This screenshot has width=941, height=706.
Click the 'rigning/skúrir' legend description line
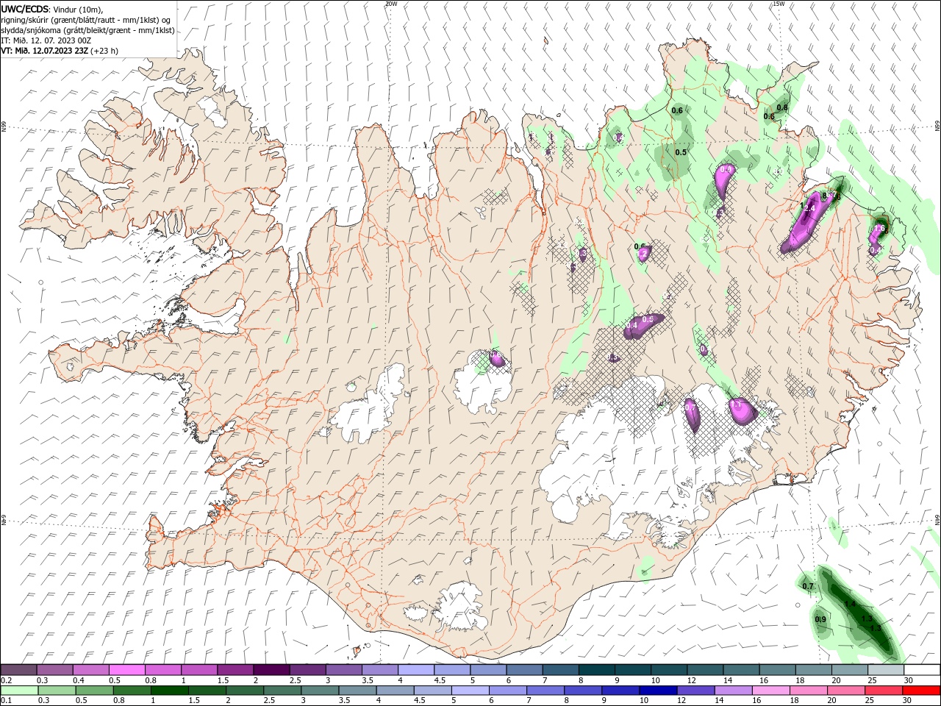coord(85,20)
